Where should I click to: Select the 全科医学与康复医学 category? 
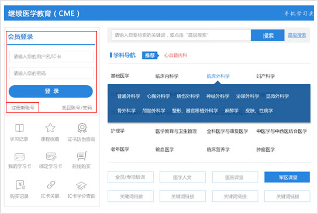tap(227, 131)
